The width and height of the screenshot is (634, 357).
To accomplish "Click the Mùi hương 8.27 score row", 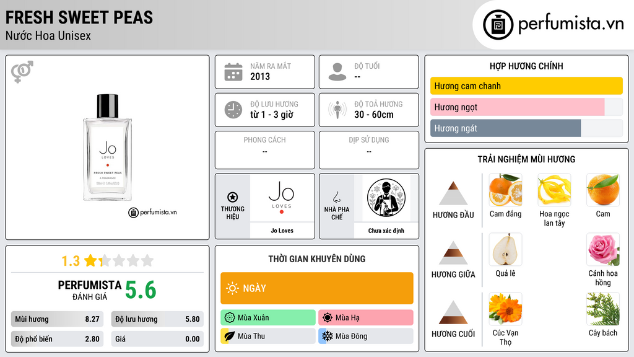I will (x=57, y=319).
